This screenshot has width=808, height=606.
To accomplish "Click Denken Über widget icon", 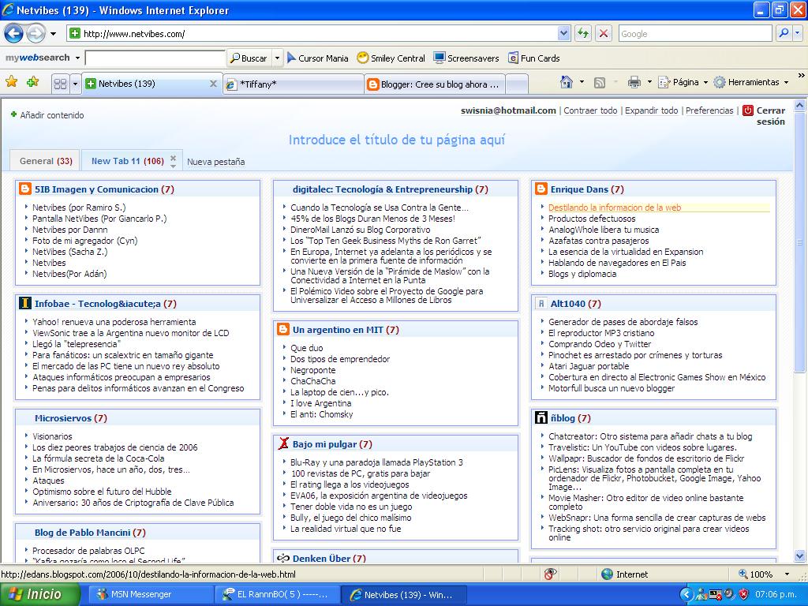I will tap(283, 558).
